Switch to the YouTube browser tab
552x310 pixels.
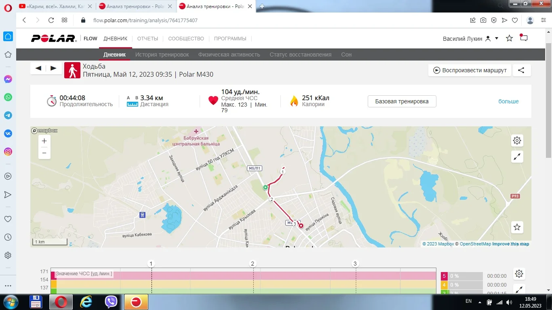point(55,6)
